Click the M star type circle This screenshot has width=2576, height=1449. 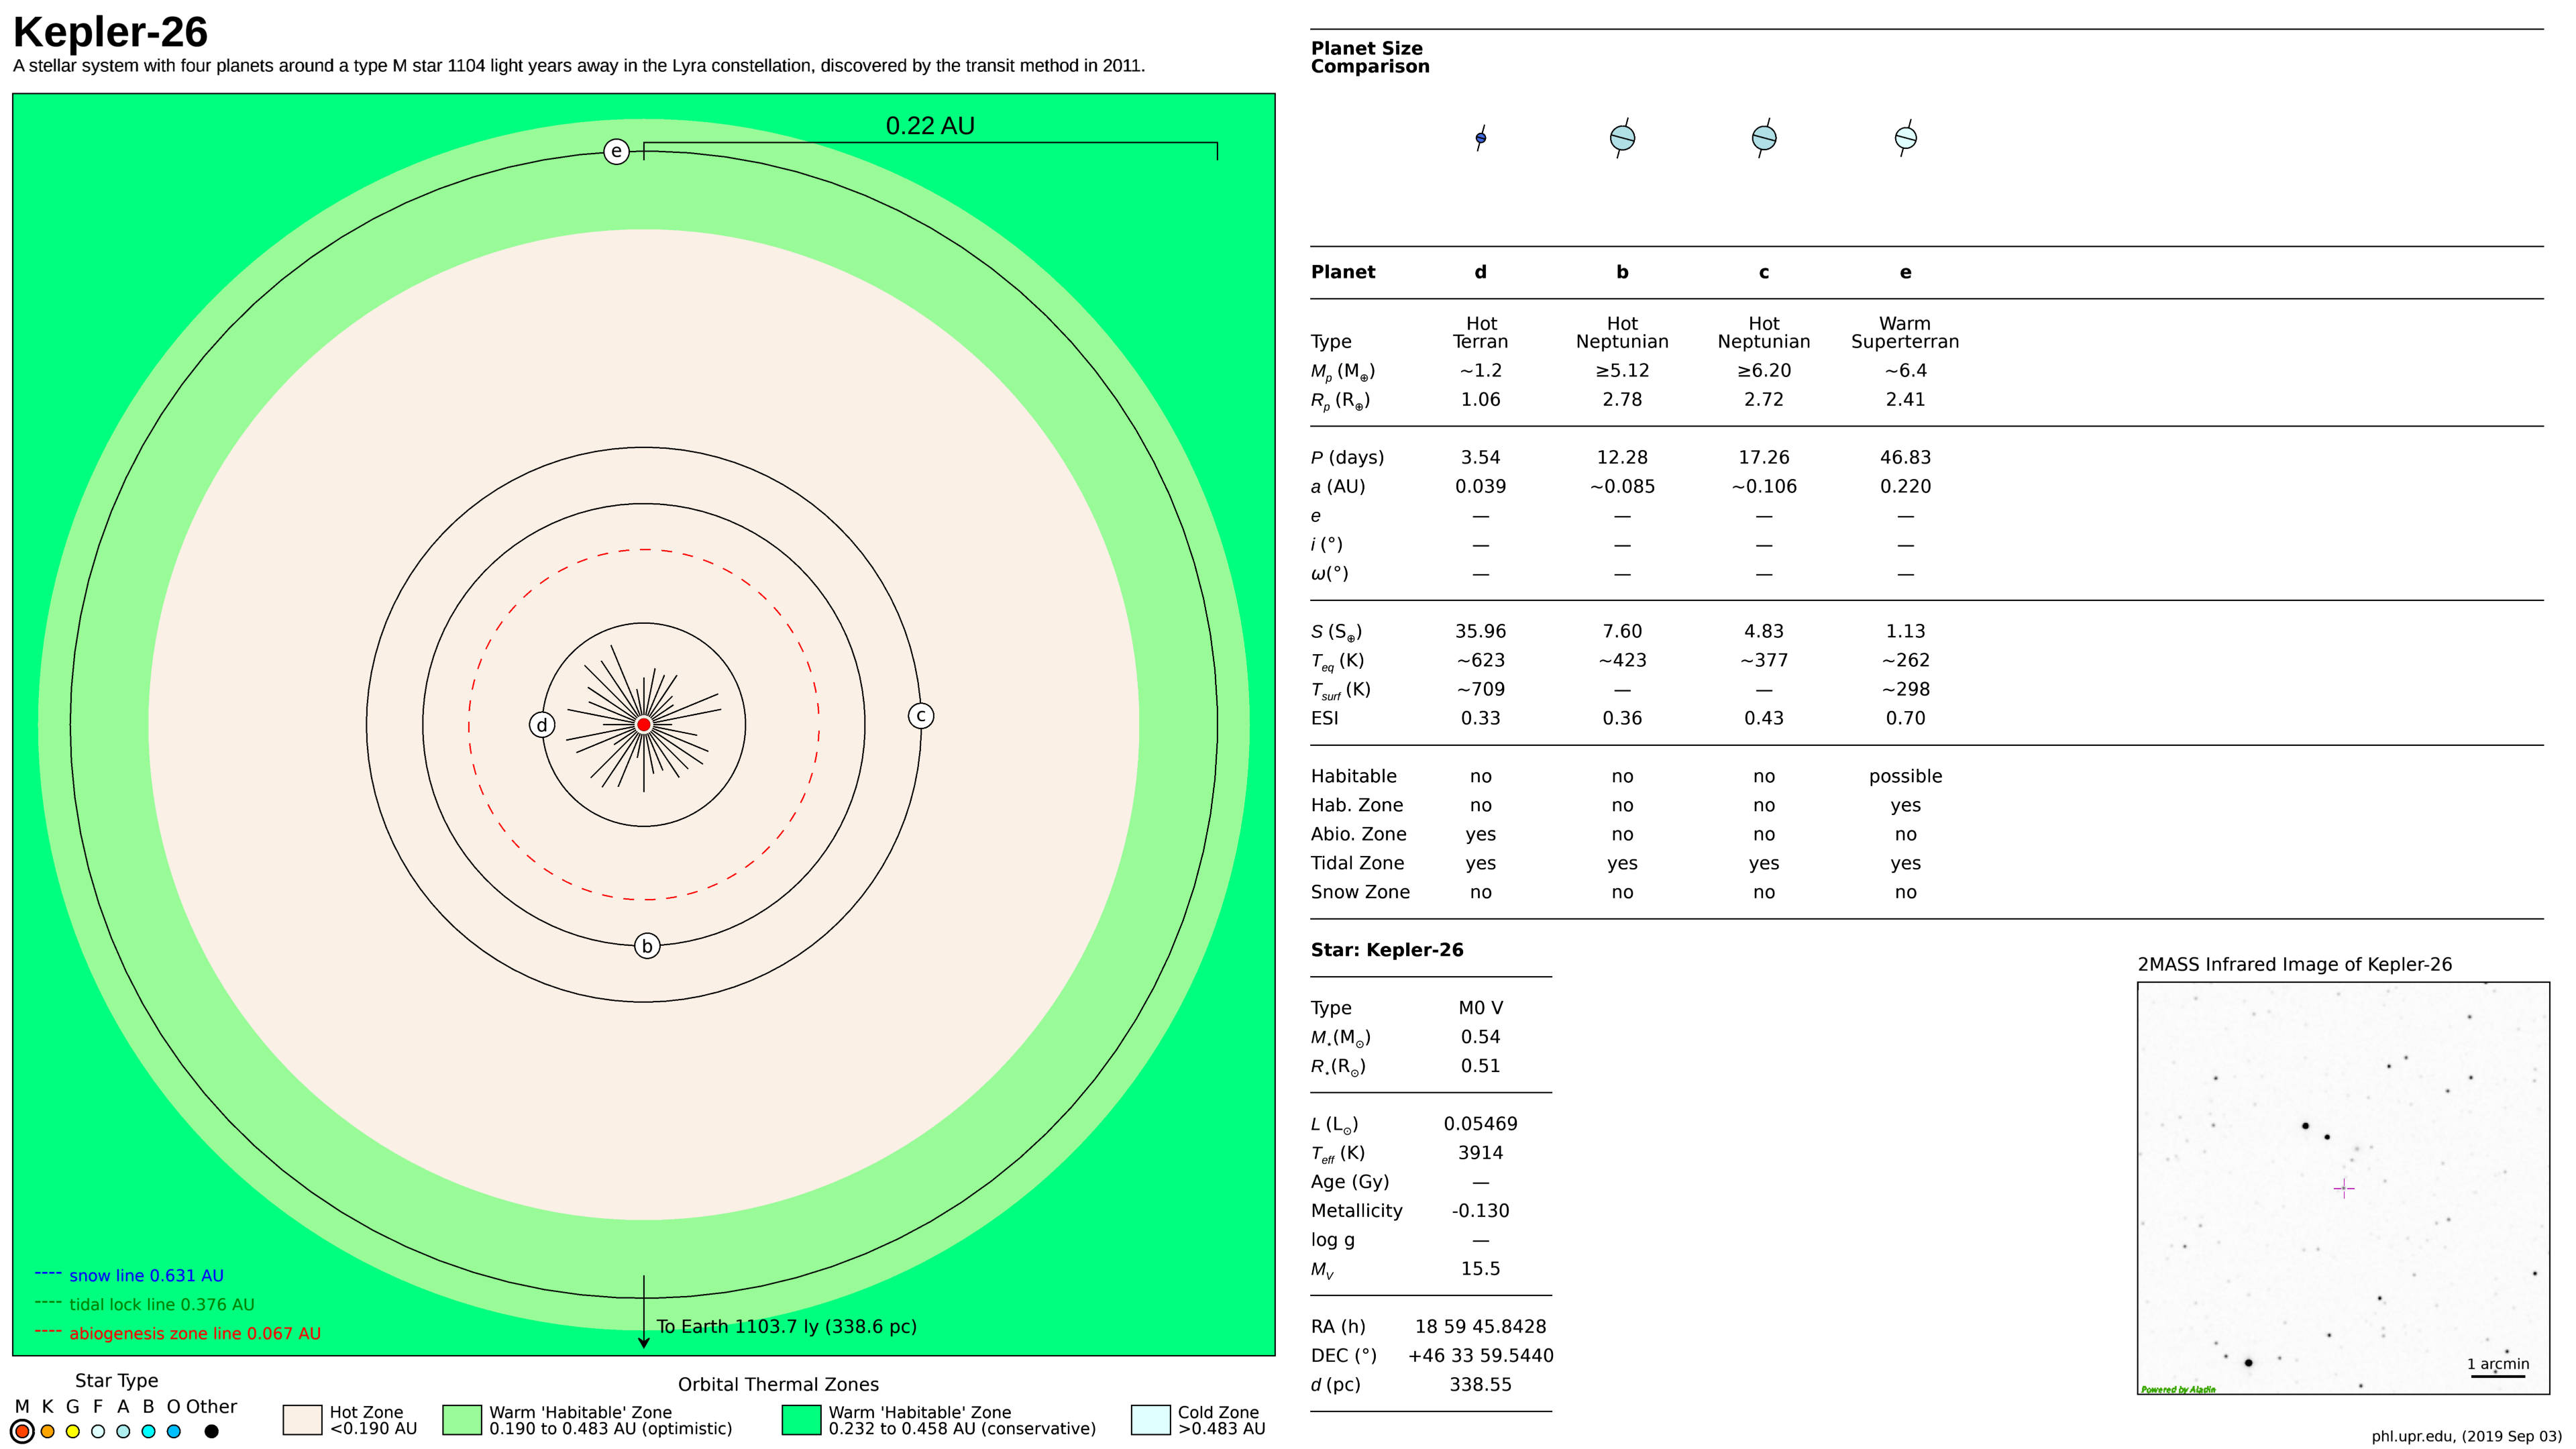22,1431
